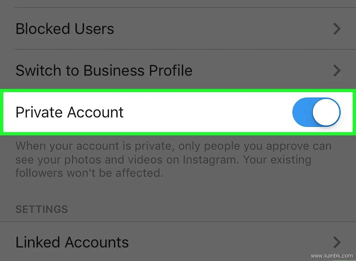Click blank area of Private Account row

(x=208, y=112)
